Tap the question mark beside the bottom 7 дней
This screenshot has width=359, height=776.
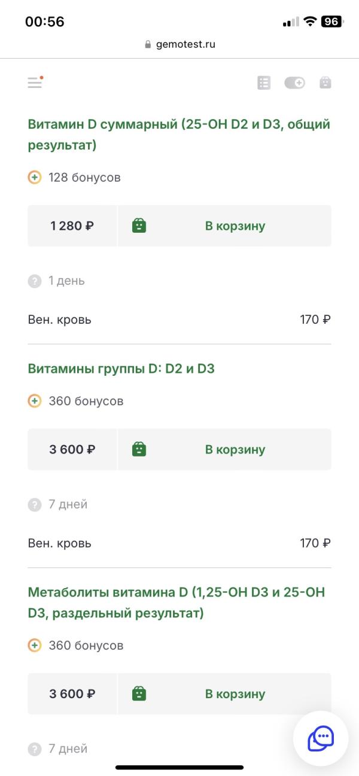[x=35, y=748]
